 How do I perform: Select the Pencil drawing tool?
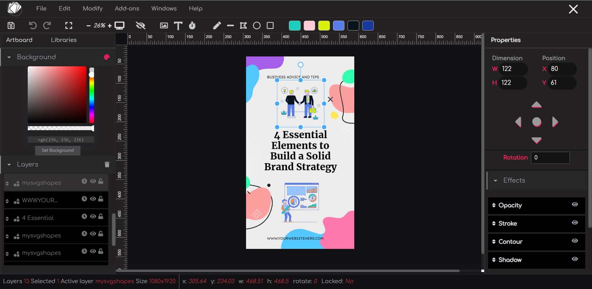click(x=217, y=26)
